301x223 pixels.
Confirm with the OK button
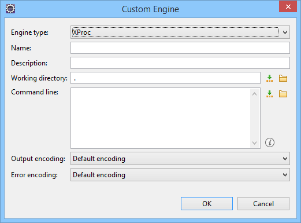click(x=207, y=203)
